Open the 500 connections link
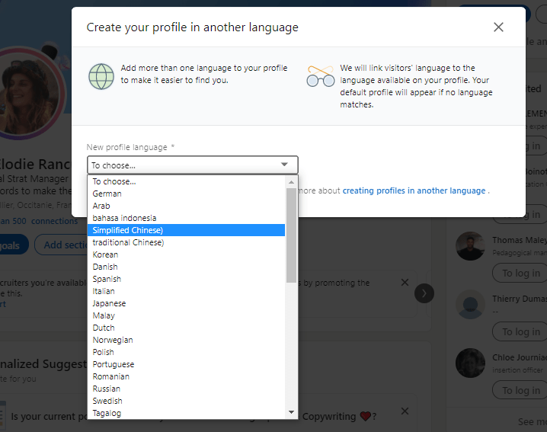This screenshot has width=547, height=432. (39, 221)
